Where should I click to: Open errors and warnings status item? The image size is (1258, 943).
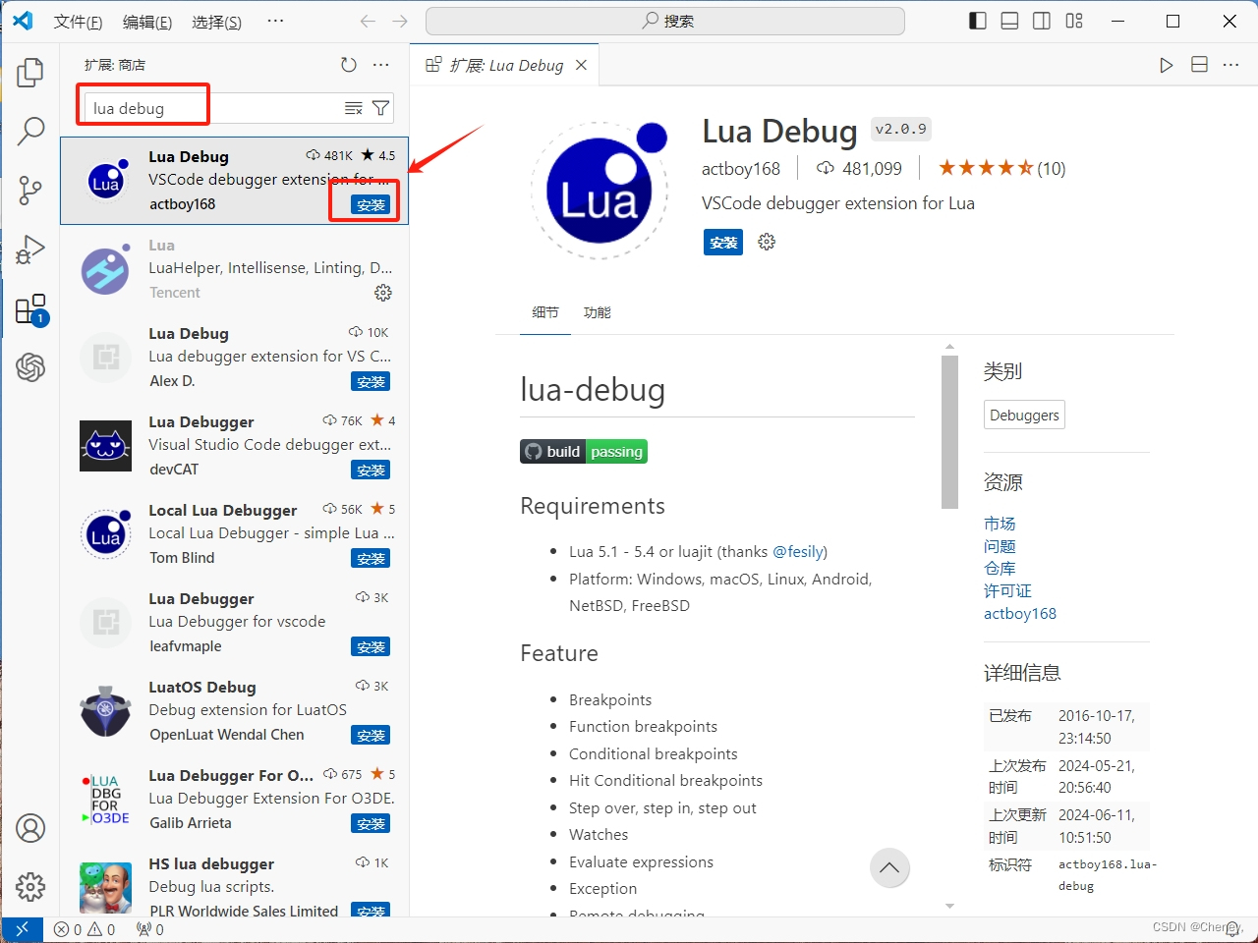pos(85,929)
